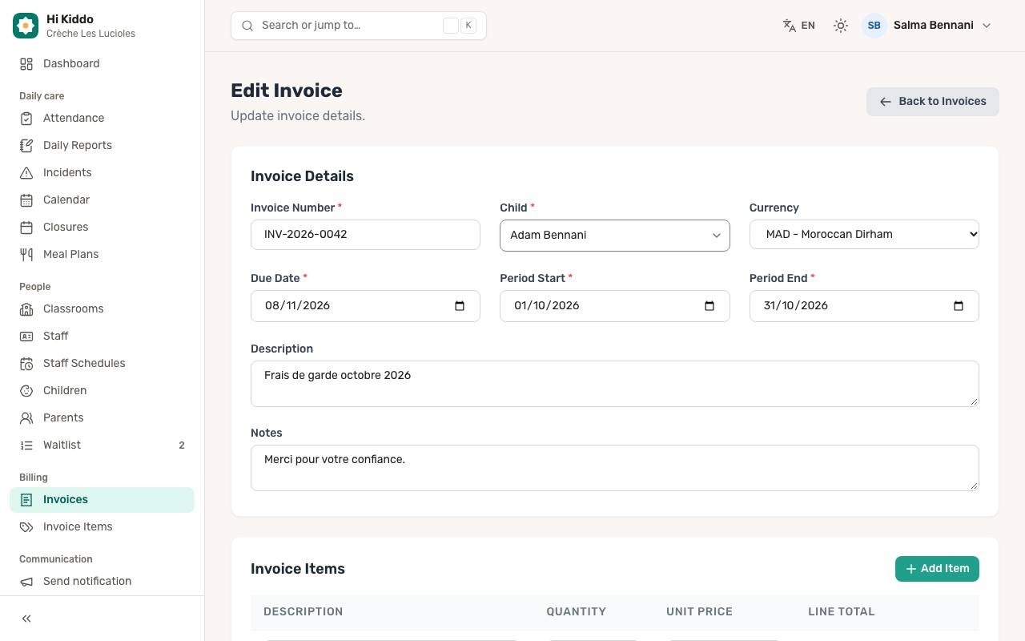The height and width of the screenshot is (641, 1025).
Task: Click the Back to Invoices arrow icon
Action: click(x=886, y=102)
